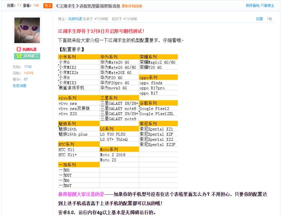Click the oppo findx cell

(x=158, y=83)
